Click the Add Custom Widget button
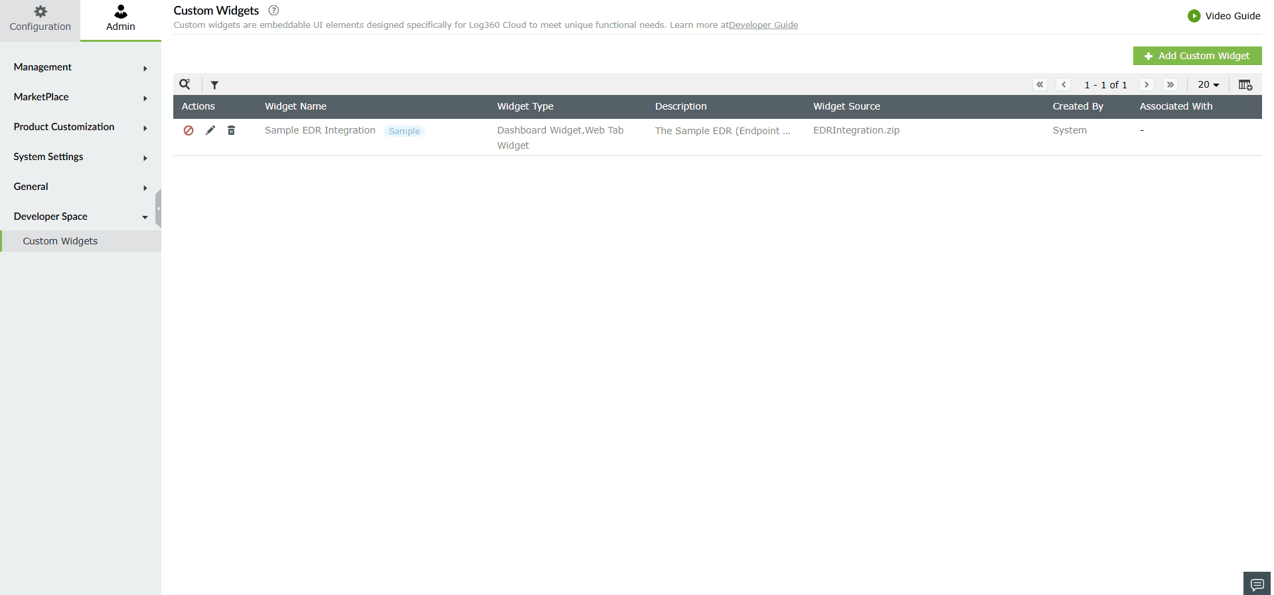This screenshot has width=1274, height=595. point(1197,56)
